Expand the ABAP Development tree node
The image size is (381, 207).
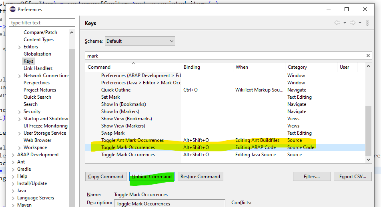pos(13,155)
